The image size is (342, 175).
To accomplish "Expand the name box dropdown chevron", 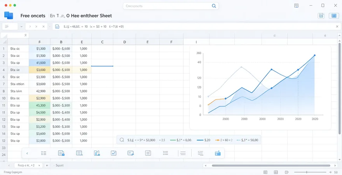I will [21, 27].
